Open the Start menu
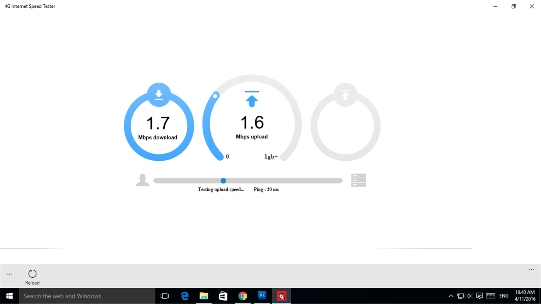 (9, 296)
